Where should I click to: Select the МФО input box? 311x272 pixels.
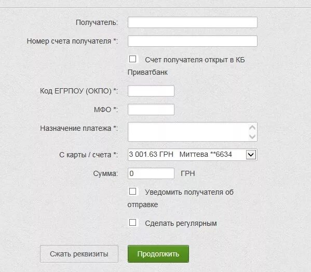click(x=151, y=110)
